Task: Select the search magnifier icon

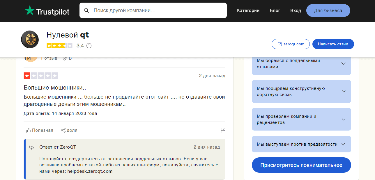Action: click(86, 10)
